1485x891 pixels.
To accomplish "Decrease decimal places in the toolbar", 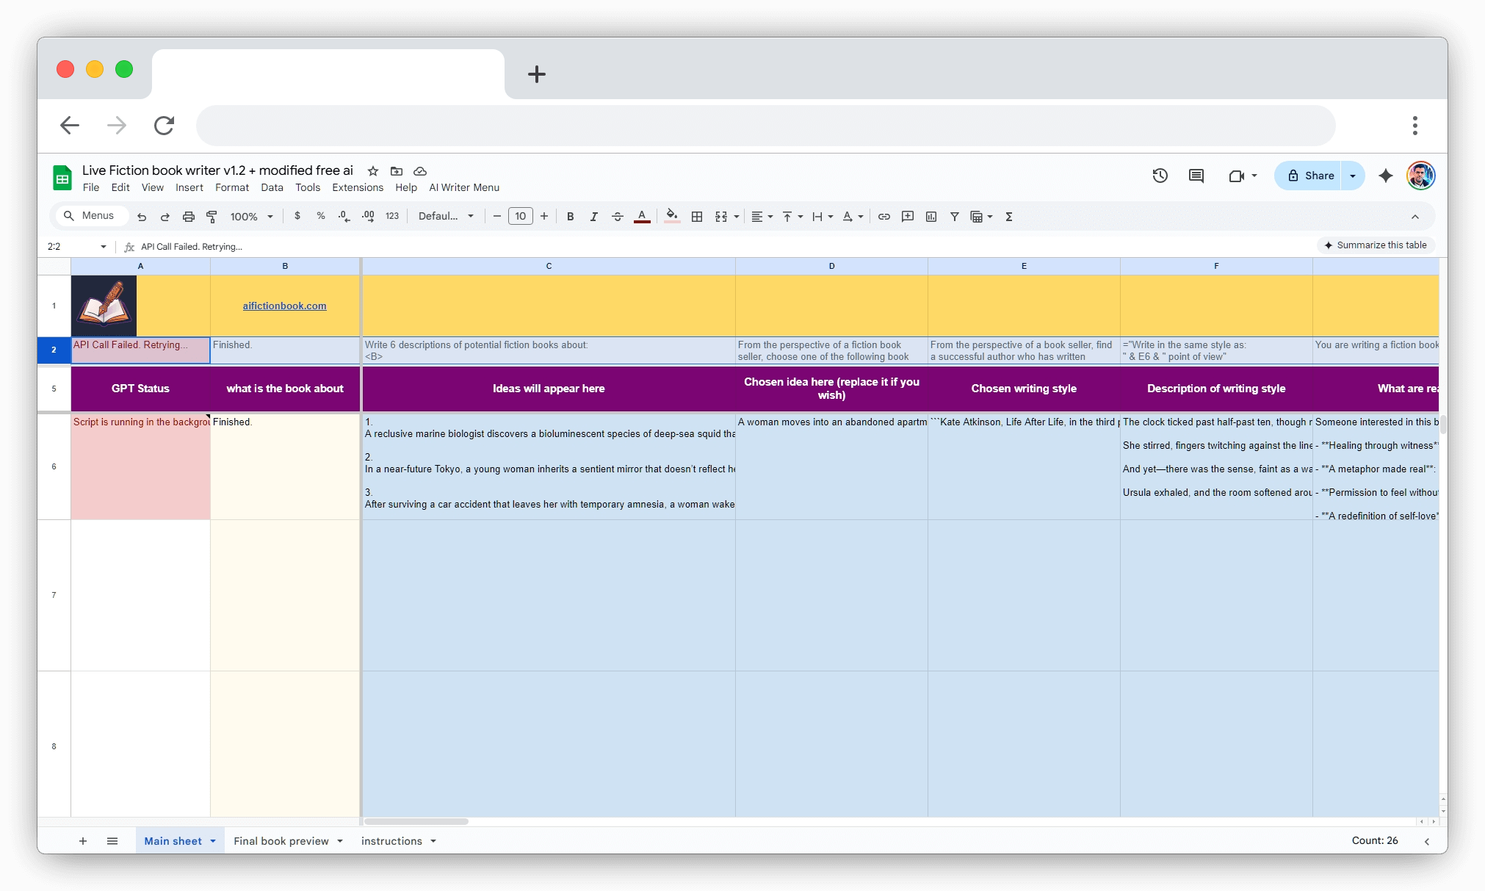I will (x=344, y=216).
